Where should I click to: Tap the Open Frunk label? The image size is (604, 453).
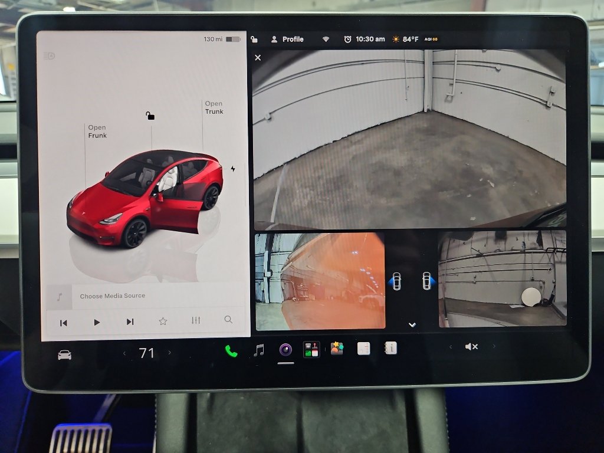[97, 132]
